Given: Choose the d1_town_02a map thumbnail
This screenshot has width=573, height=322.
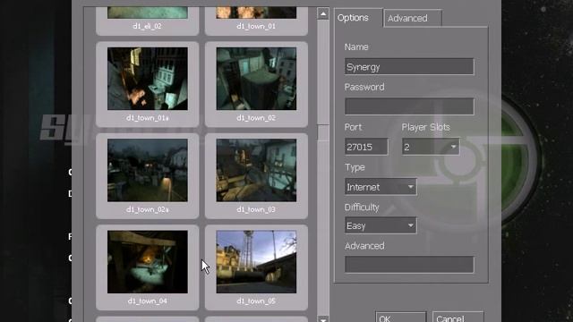Looking at the screenshot, I should 147,170.
